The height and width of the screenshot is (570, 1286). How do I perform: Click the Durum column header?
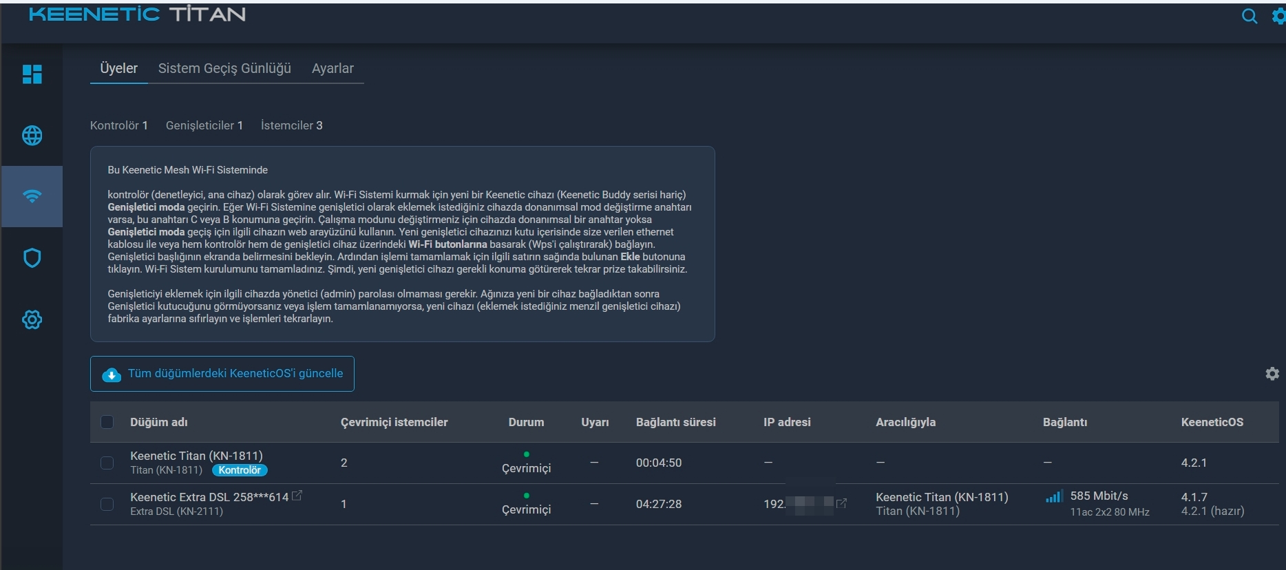pos(526,422)
